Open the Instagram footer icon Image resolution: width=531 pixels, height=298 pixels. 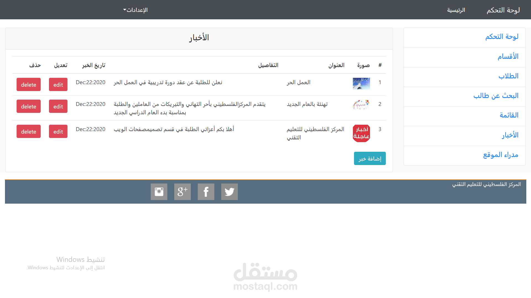pyautogui.click(x=159, y=192)
